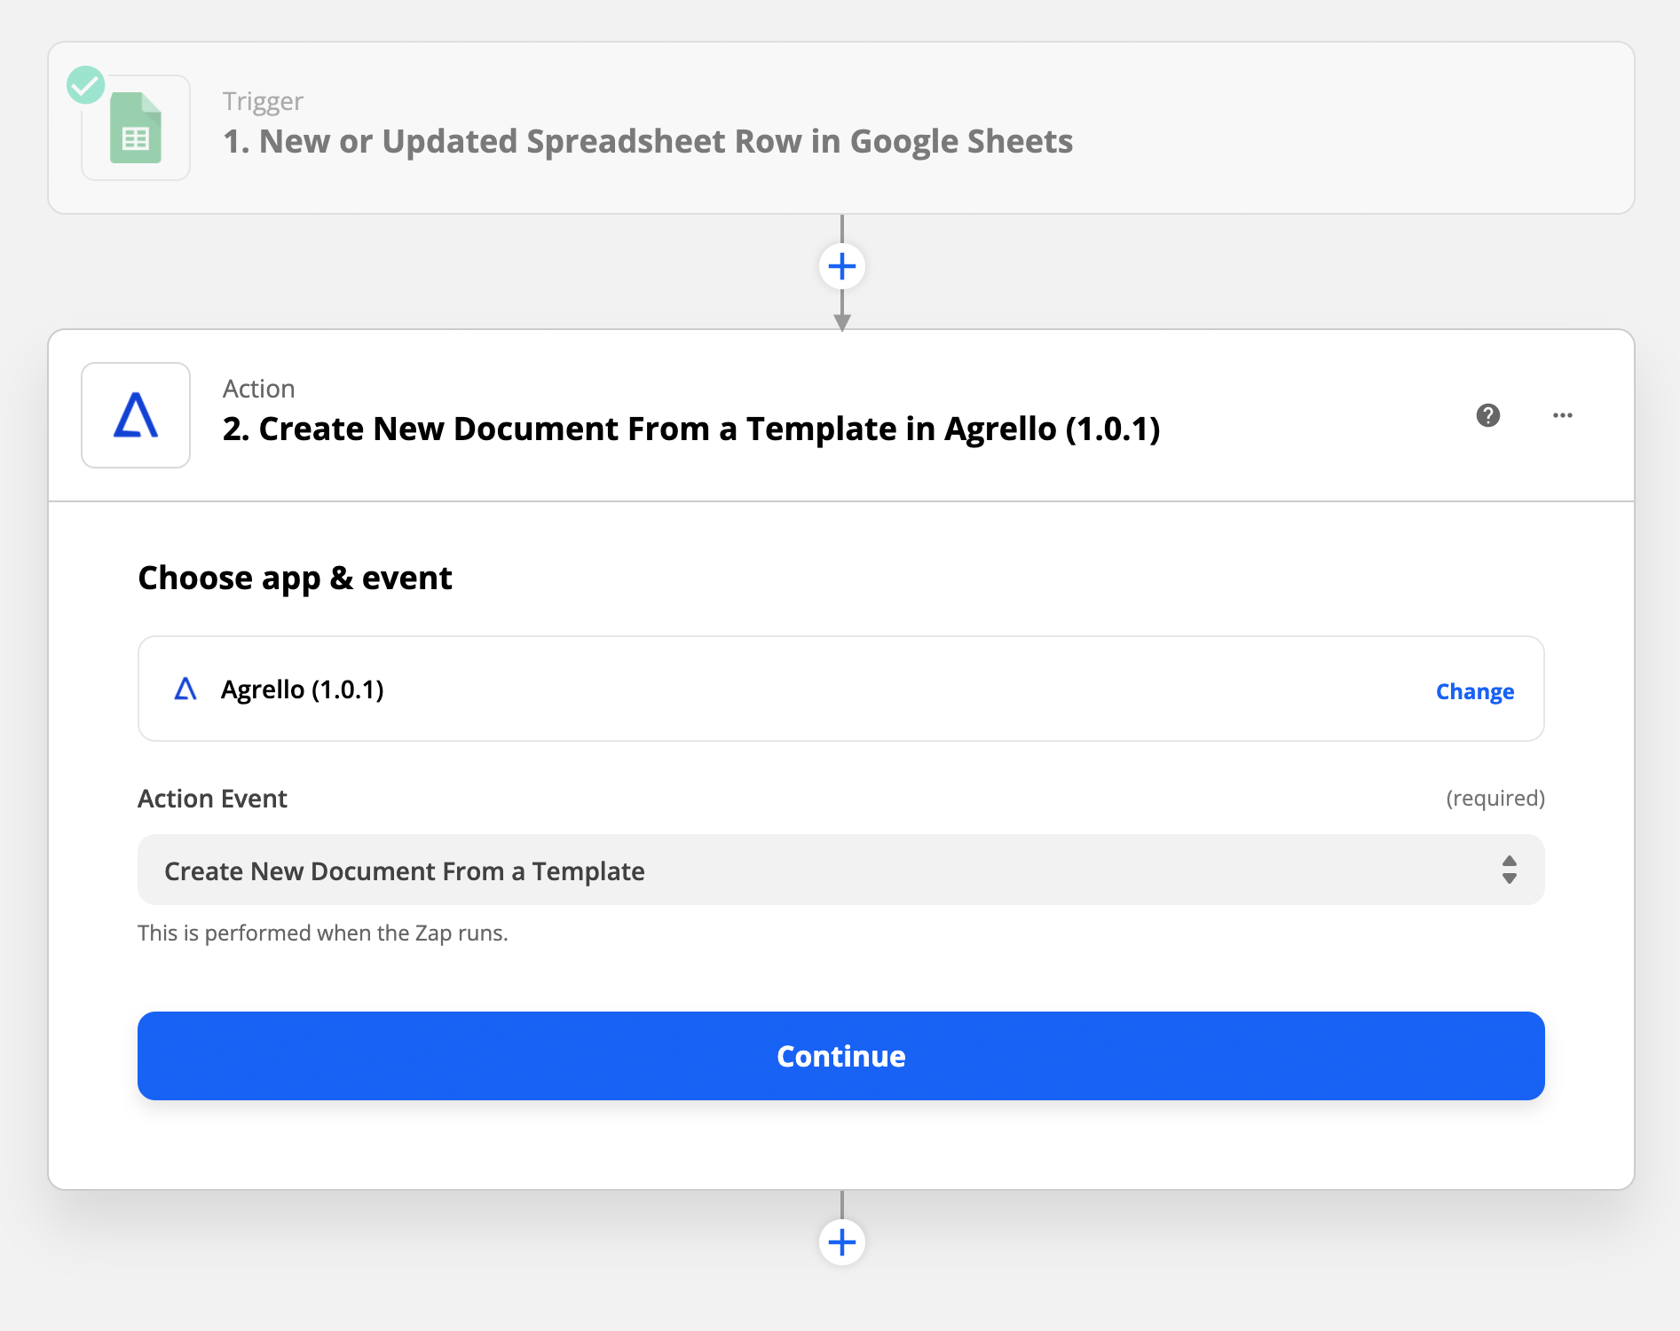
Task: Add a step below the Agrello action
Action: pos(842,1242)
